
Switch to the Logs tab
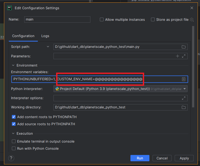point(45,36)
